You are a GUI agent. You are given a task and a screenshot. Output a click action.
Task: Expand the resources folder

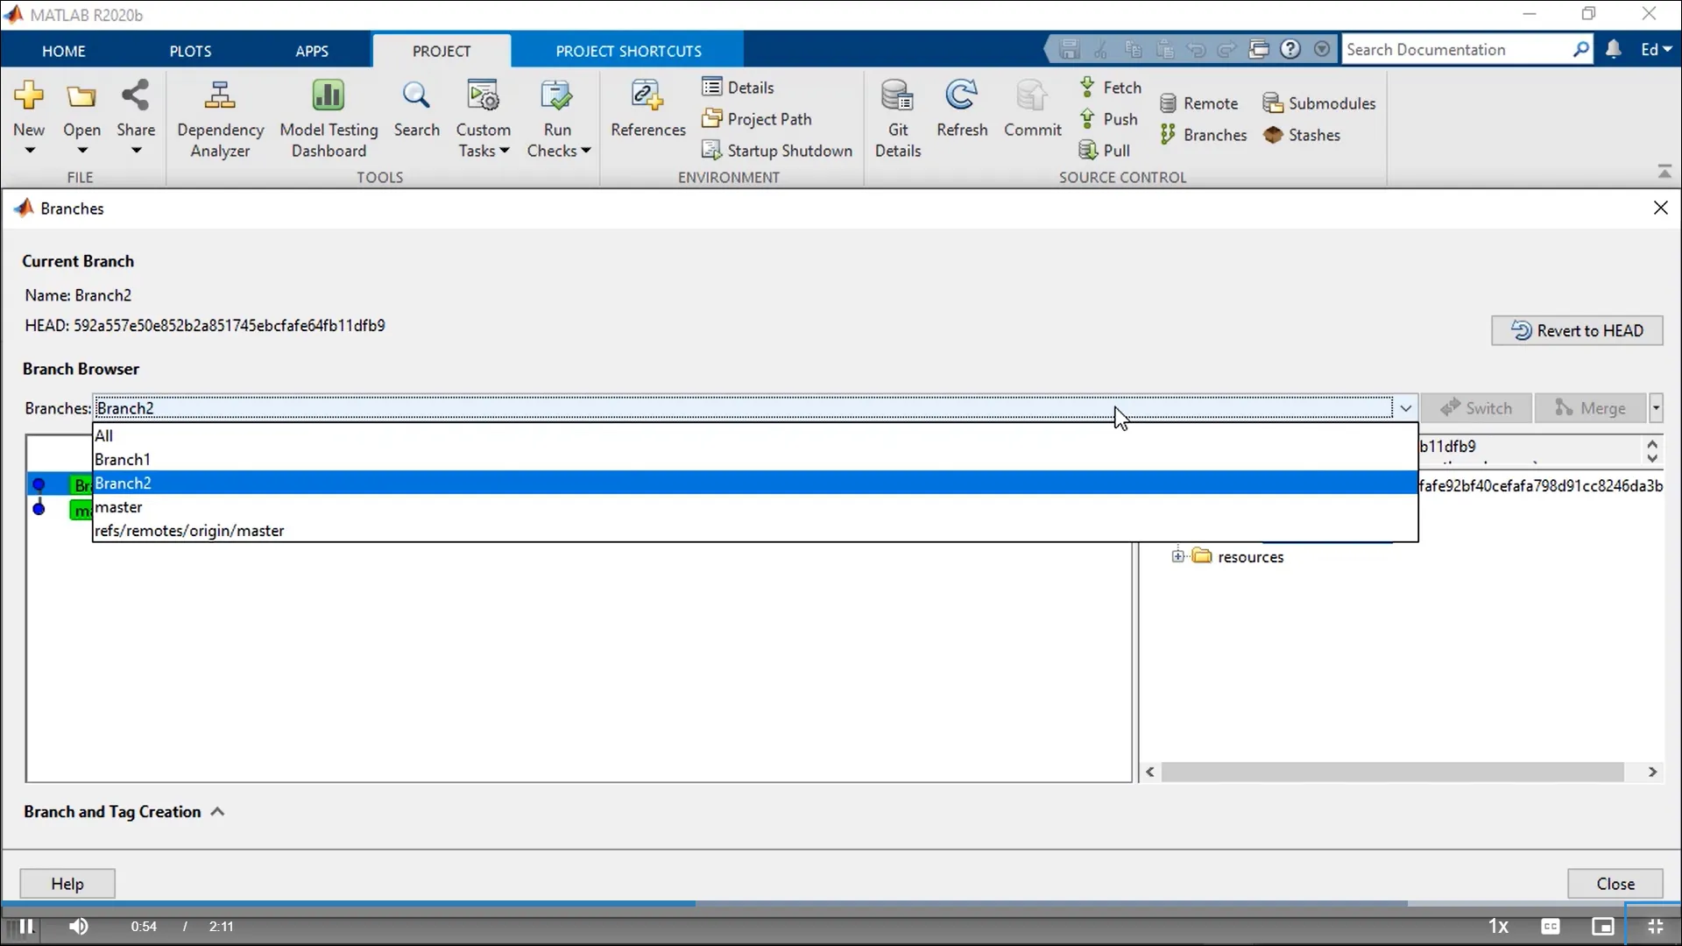pos(1179,556)
